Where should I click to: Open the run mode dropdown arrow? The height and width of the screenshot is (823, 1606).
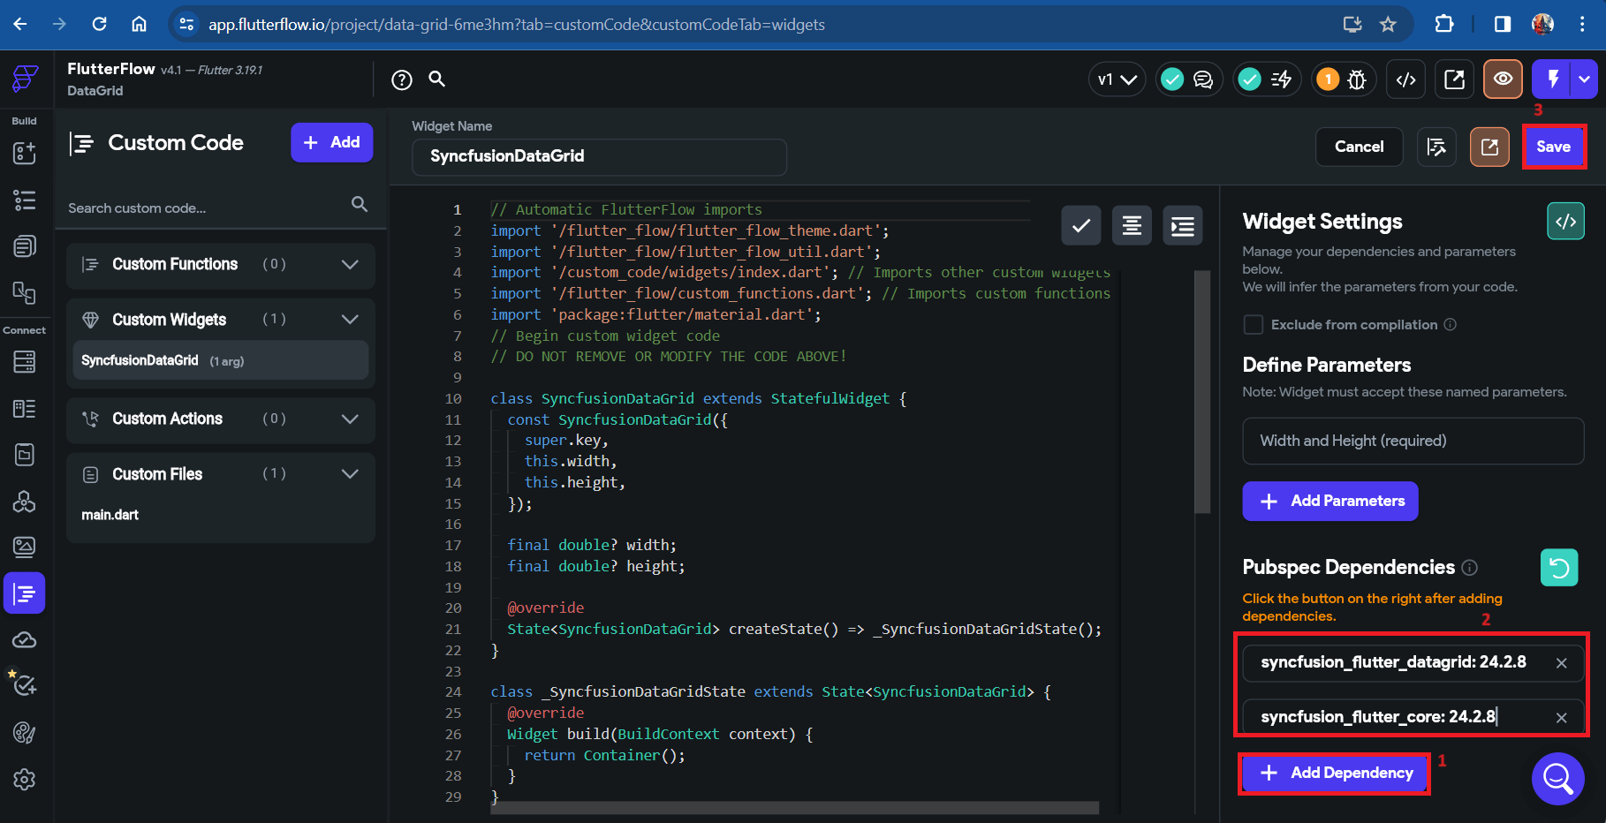coord(1585,79)
